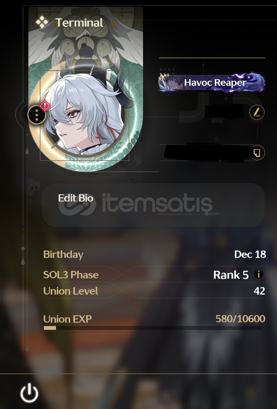Image resolution: width=277 pixels, height=409 pixels.
Task: Click the Terminal header title
Action: [79, 22]
